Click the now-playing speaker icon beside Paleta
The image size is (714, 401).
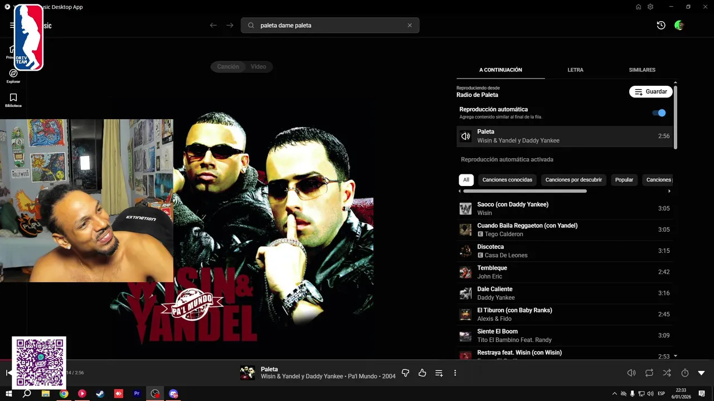(x=465, y=136)
